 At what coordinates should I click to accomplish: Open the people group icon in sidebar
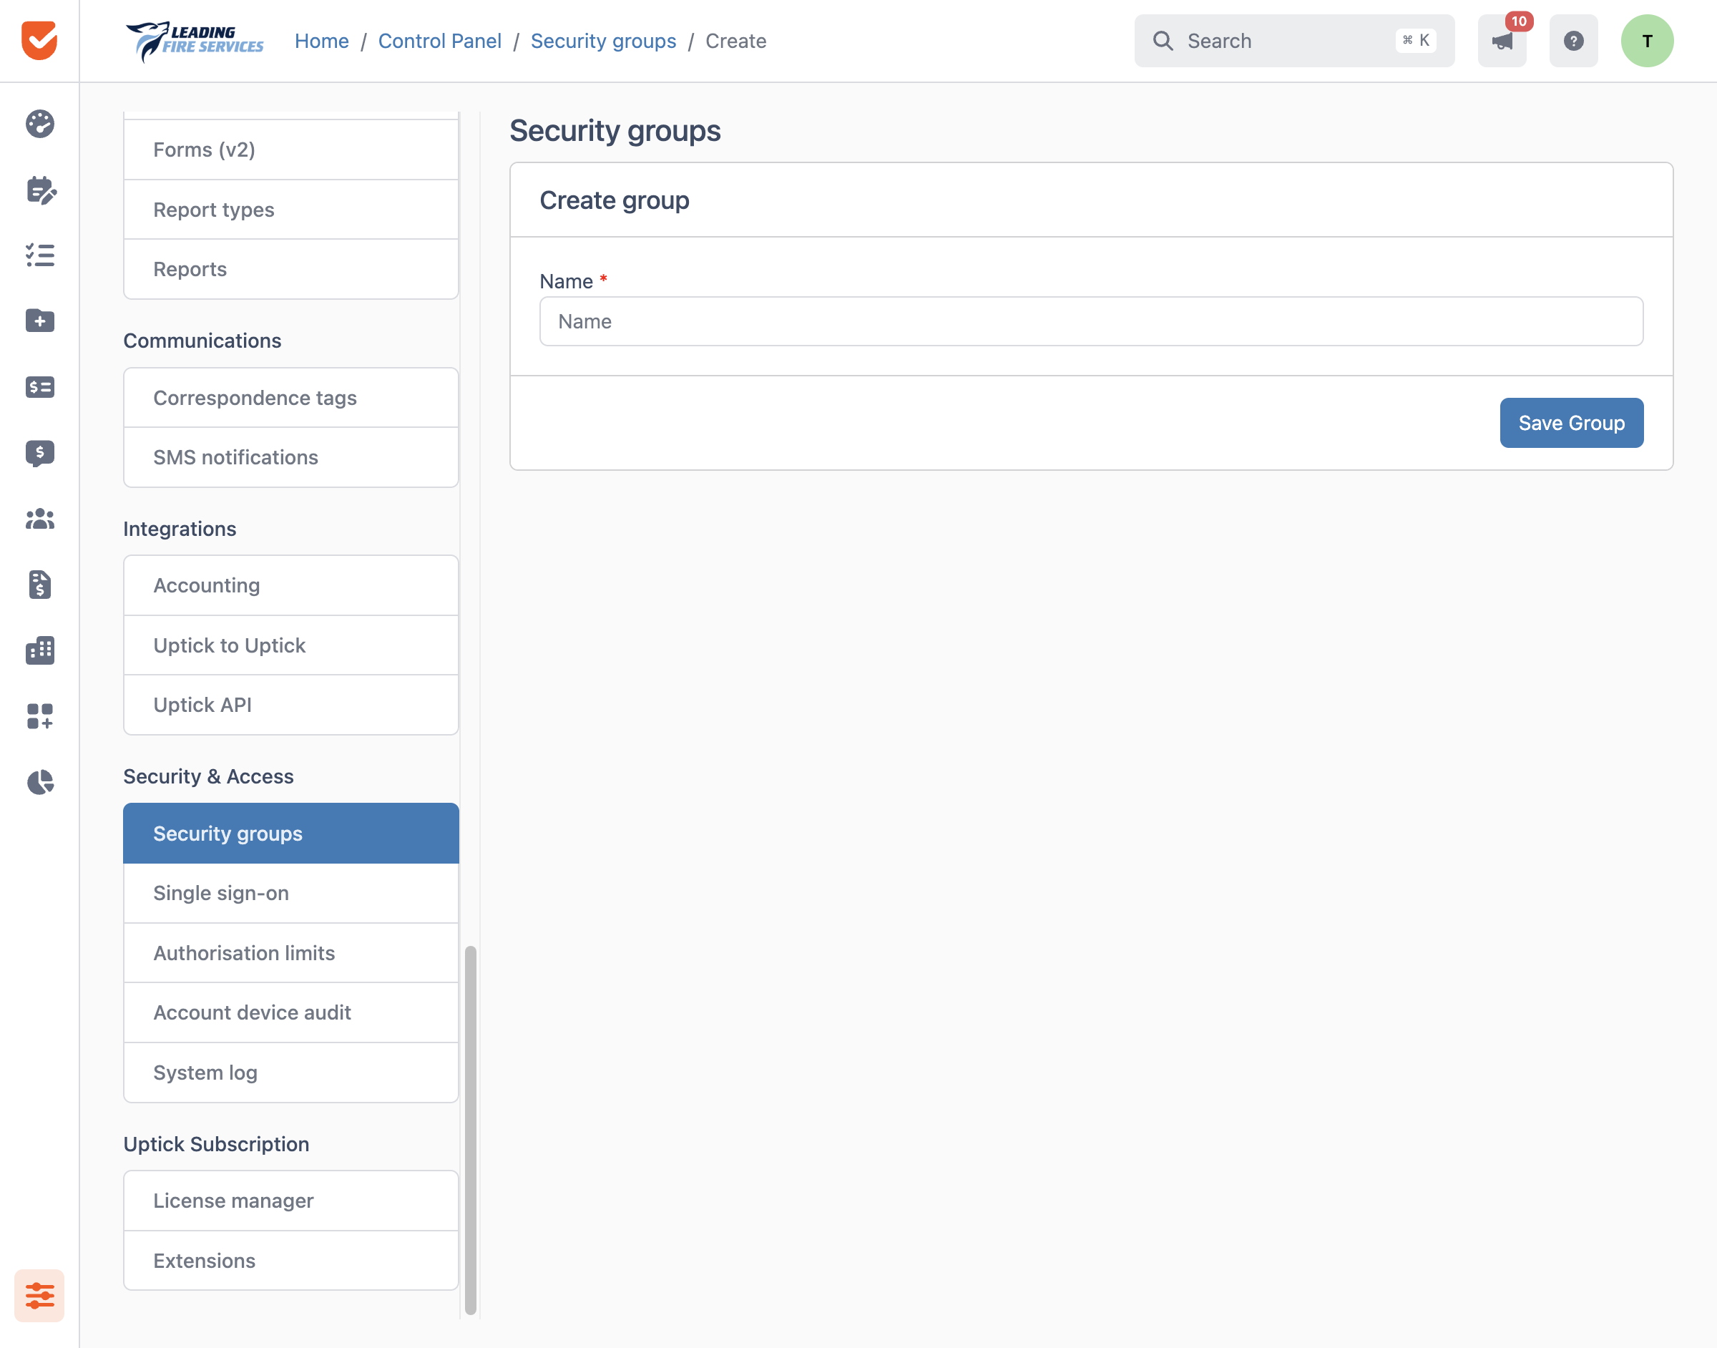tap(39, 519)
